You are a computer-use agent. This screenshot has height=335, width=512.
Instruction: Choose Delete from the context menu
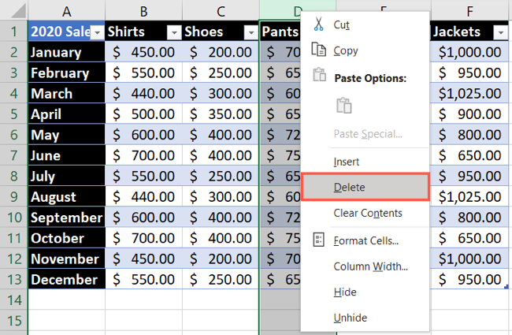349,188
